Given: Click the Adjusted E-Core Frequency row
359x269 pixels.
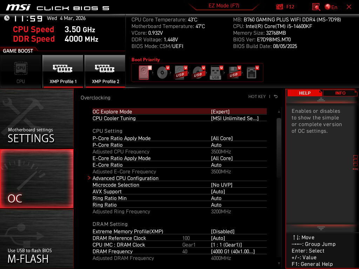Looking at the screenshot, I should tap(179, 171).
